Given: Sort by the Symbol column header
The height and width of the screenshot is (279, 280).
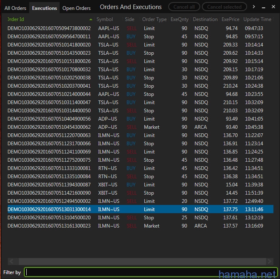Looking at the screenshot, I should click(105, 19).
